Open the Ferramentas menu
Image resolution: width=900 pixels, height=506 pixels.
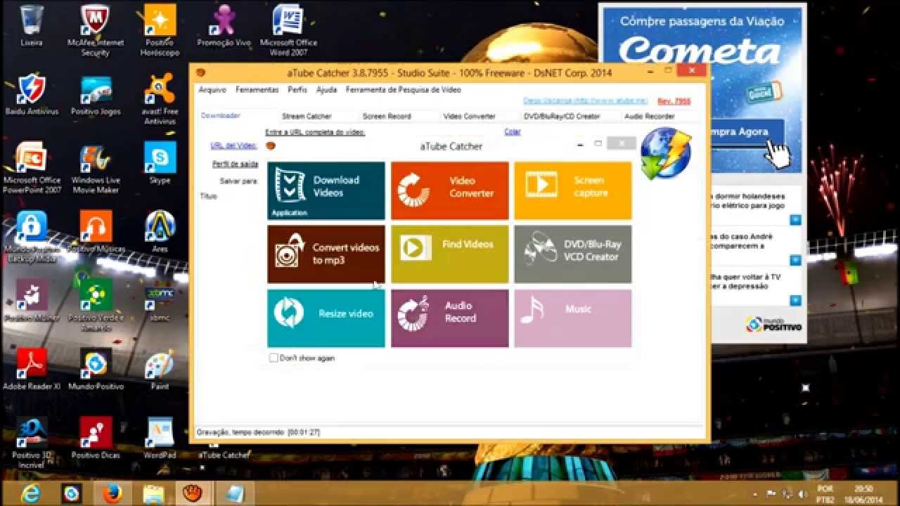257,90
